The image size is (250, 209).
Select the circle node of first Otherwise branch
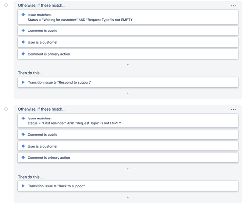point(6,5)
